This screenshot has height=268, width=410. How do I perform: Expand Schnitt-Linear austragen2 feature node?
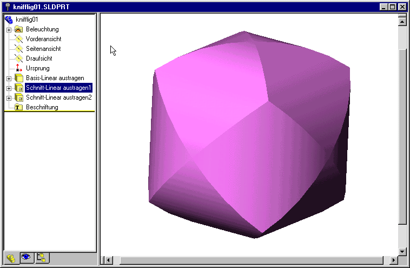coord(9,98)
